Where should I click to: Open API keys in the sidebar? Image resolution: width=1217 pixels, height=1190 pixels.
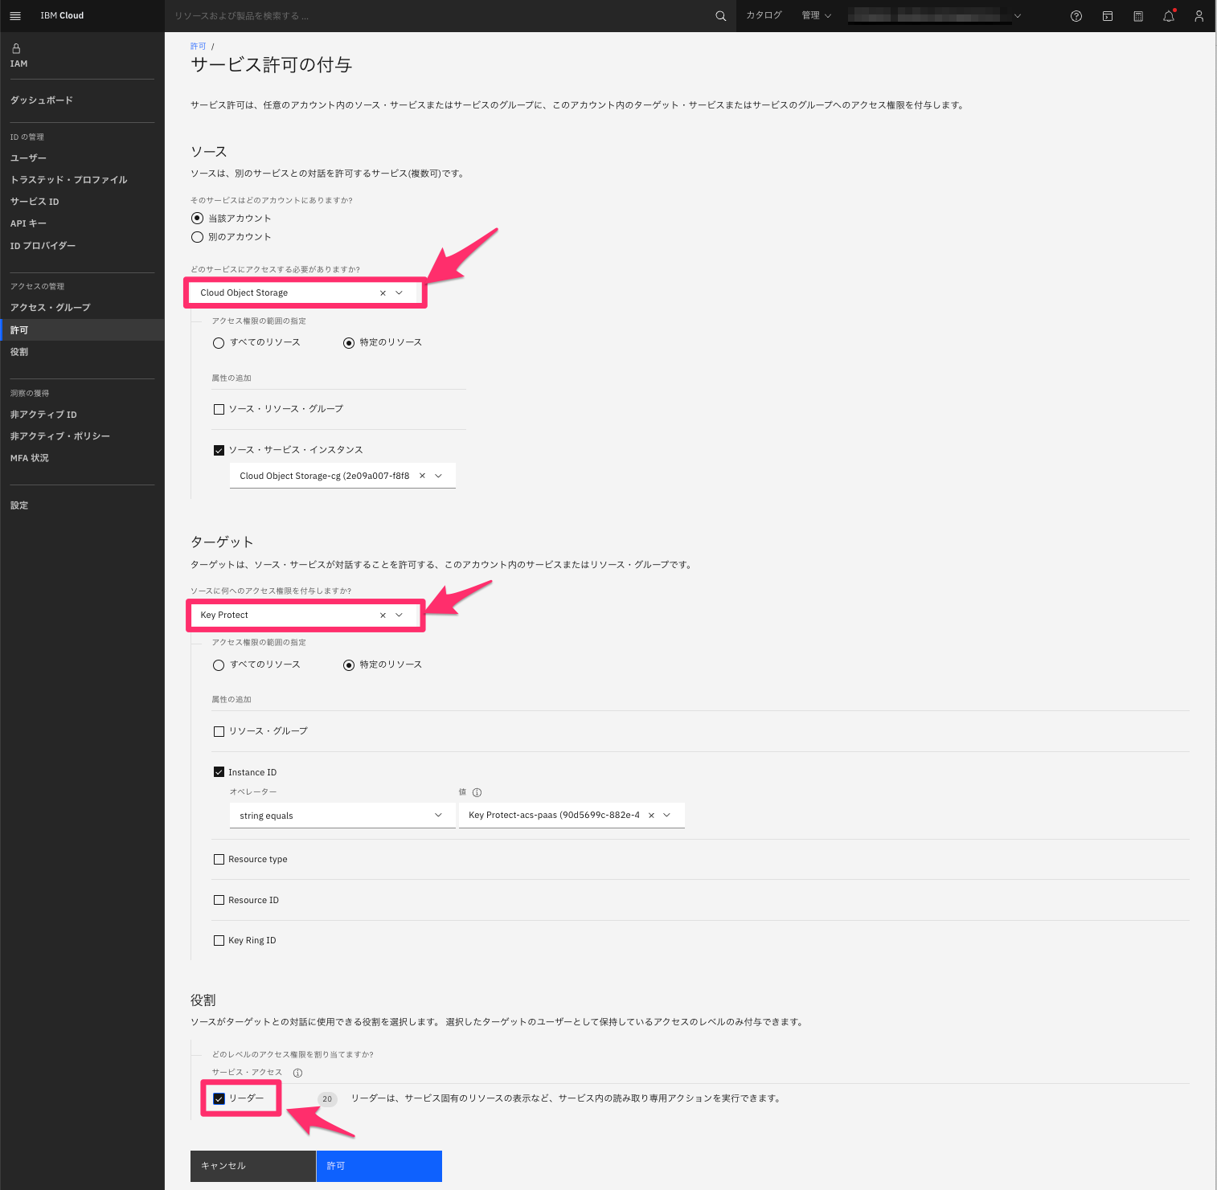28,223
